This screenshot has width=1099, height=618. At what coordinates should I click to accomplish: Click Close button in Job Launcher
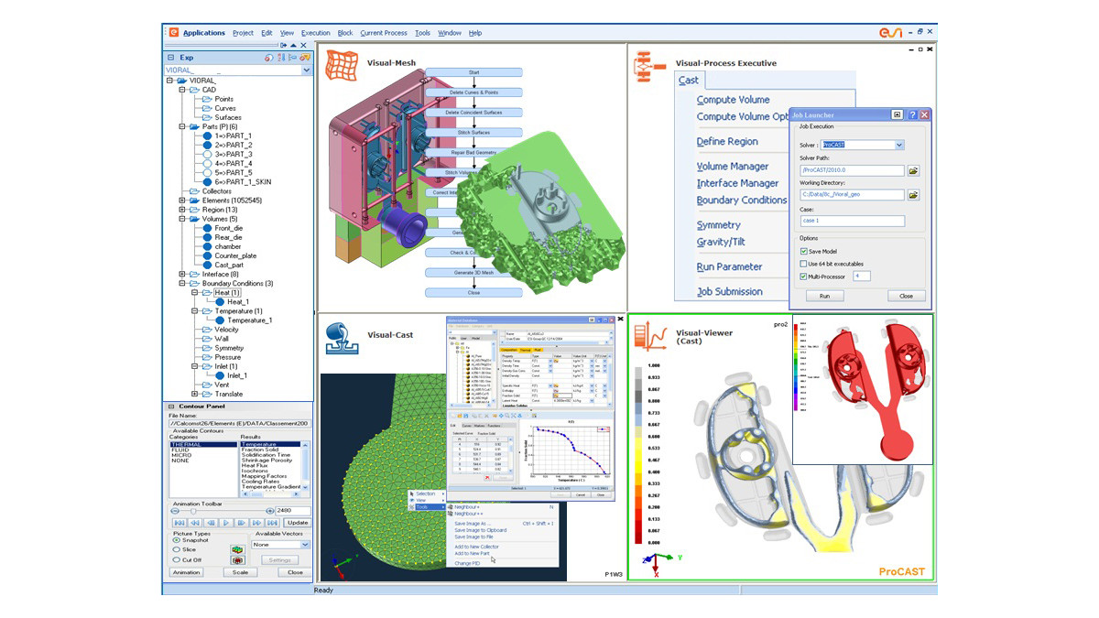point(906,296)
